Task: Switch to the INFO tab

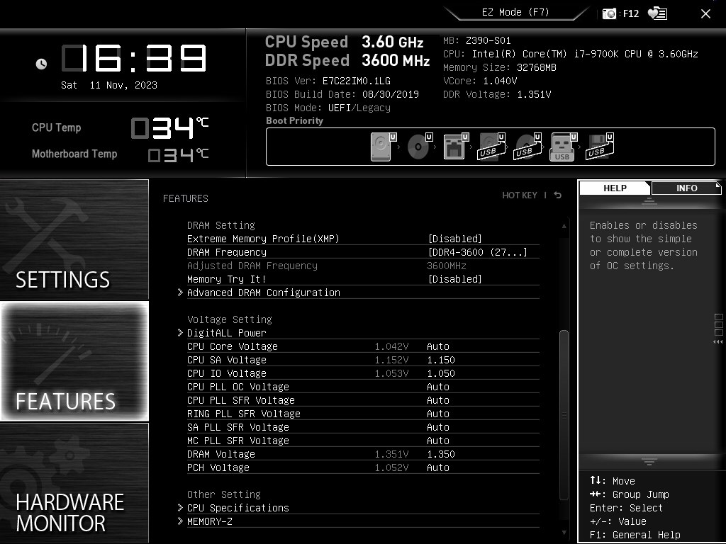Action: (686, 188)
